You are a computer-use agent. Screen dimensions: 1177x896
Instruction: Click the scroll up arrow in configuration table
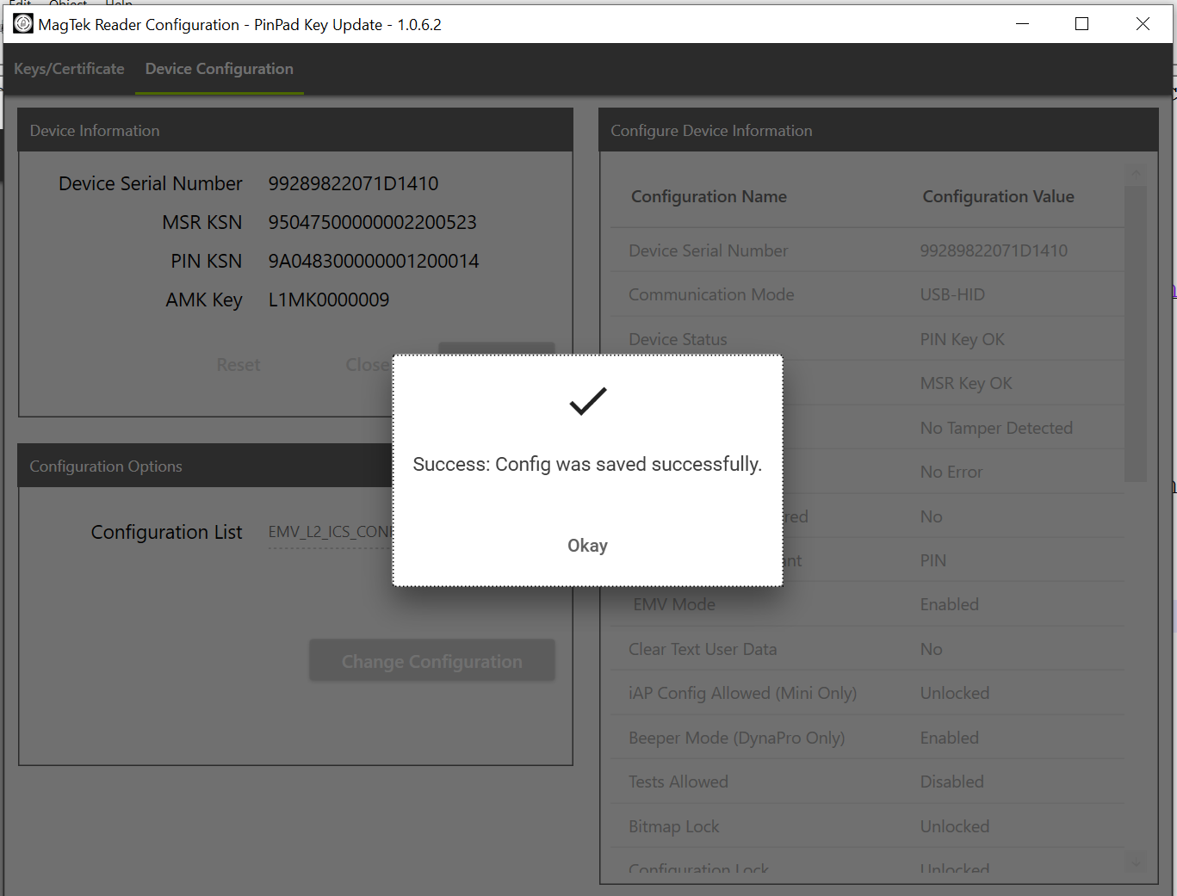click(x=1136, y=175)
